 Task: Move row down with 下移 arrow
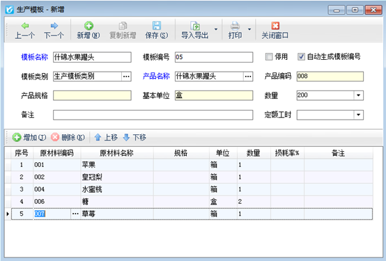pos(126,137)
